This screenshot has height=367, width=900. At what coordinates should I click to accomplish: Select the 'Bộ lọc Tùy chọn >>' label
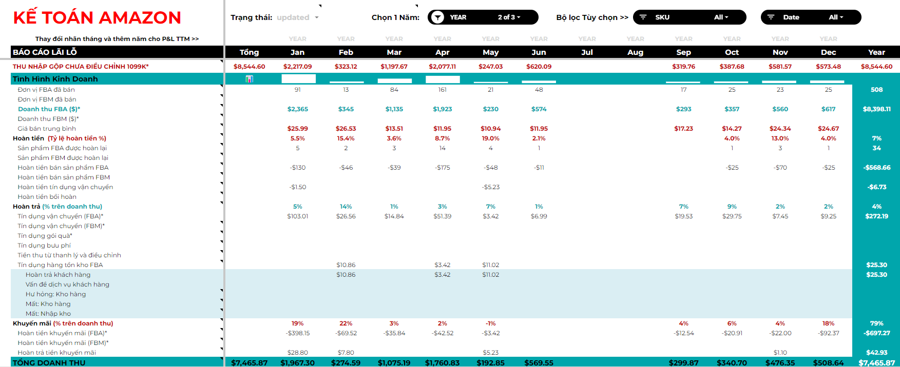592,17
